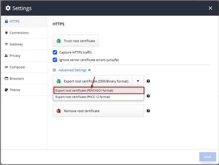Click help icon next to Export root certificate

148,81
